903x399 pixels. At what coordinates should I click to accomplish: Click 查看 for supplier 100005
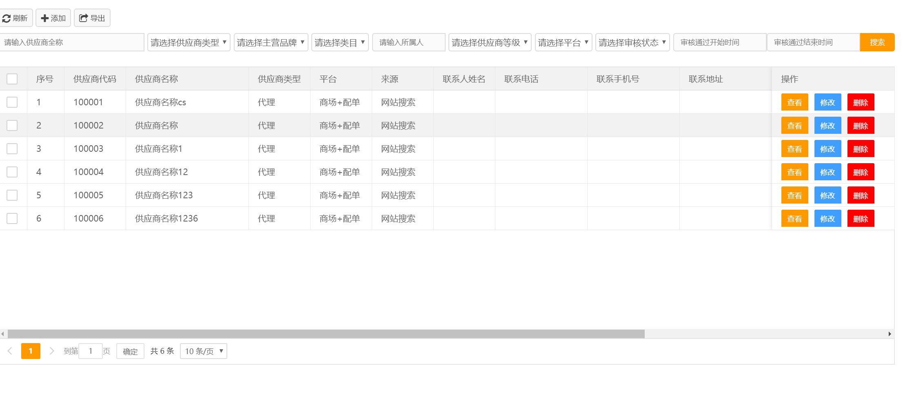coord(794,195)
